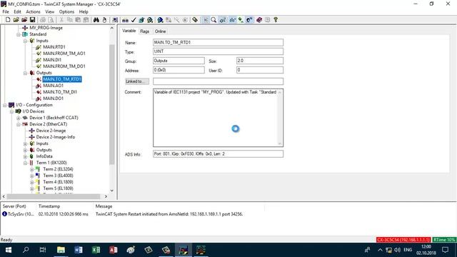The height and width of the screenshot is (257, 457).
Task: Switch to the Flags tab
Action: click(x=144, y=31)
